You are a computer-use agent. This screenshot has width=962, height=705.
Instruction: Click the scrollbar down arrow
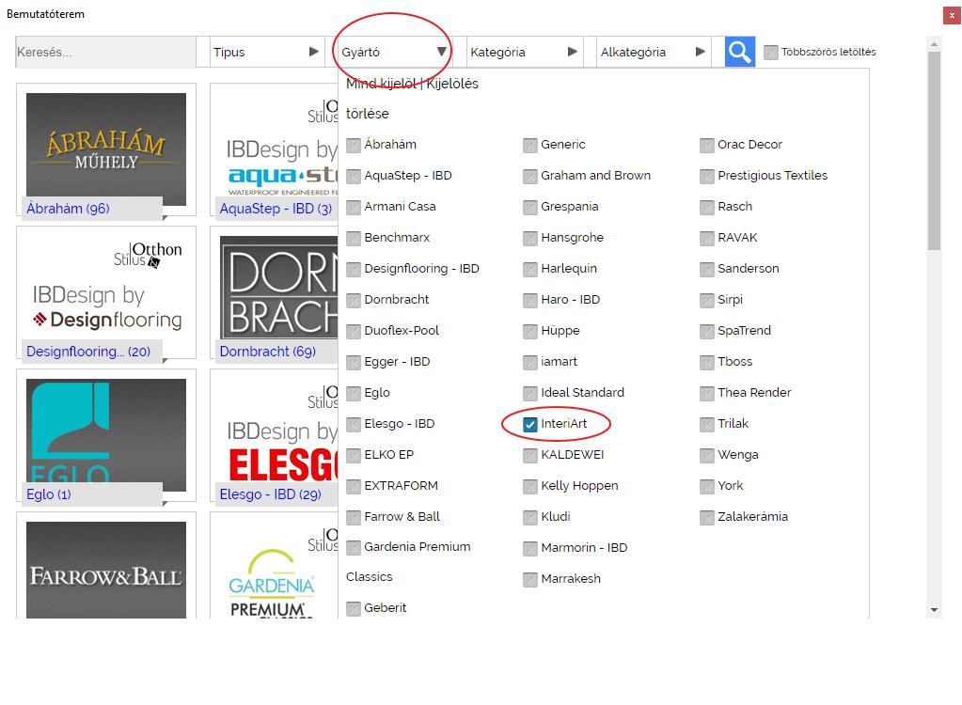934,610
